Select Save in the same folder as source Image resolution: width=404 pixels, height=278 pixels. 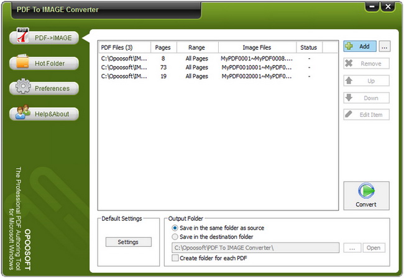pos(175,228)
